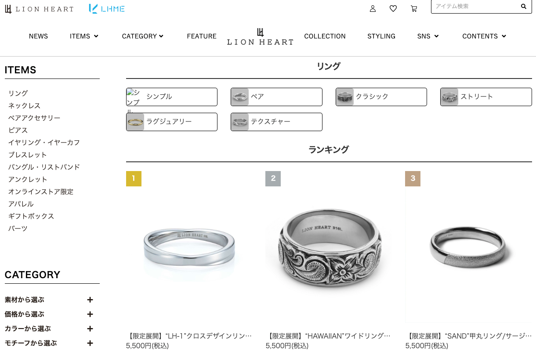Click the search magnifier icon
Screen dimensions: 536x357
click(524, 7)
